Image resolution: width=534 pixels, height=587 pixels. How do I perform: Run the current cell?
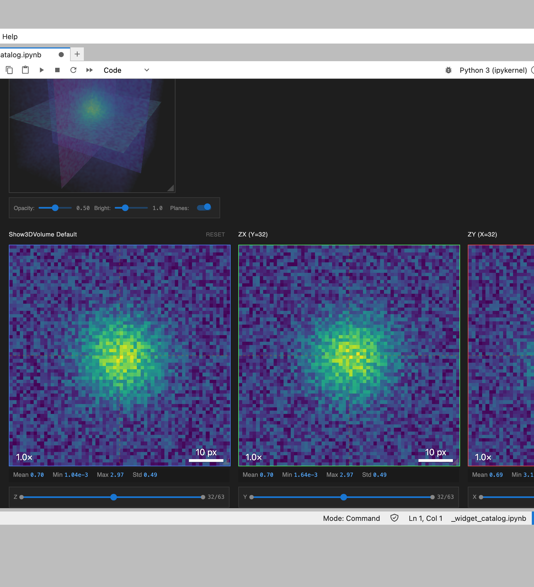click(x=41, y=70)
